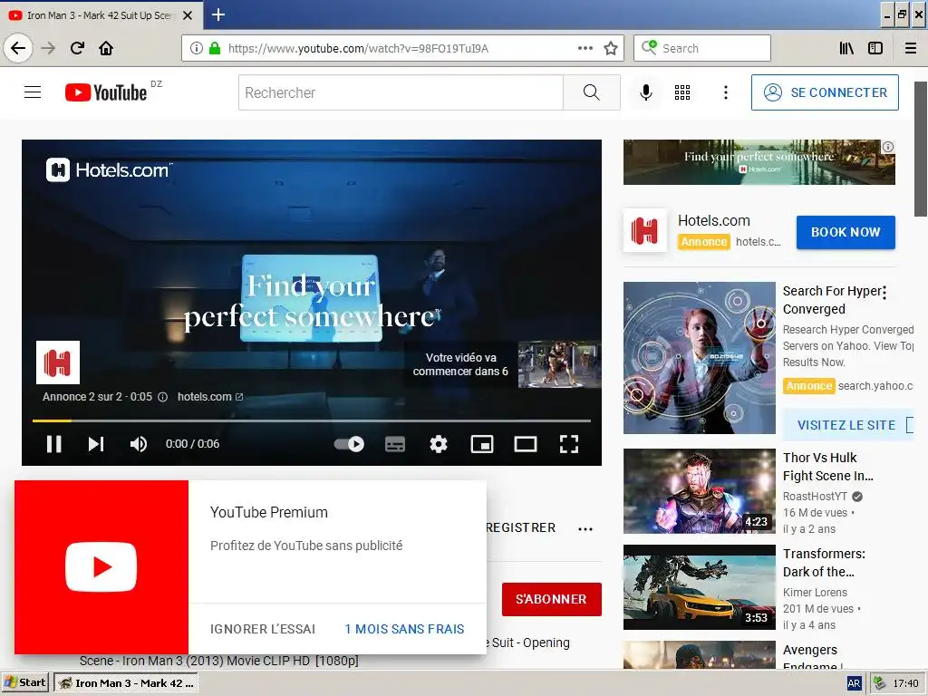928x696 pixels.
Task: Submit YouTube search with magnifier button
Action: click(591, 92)
